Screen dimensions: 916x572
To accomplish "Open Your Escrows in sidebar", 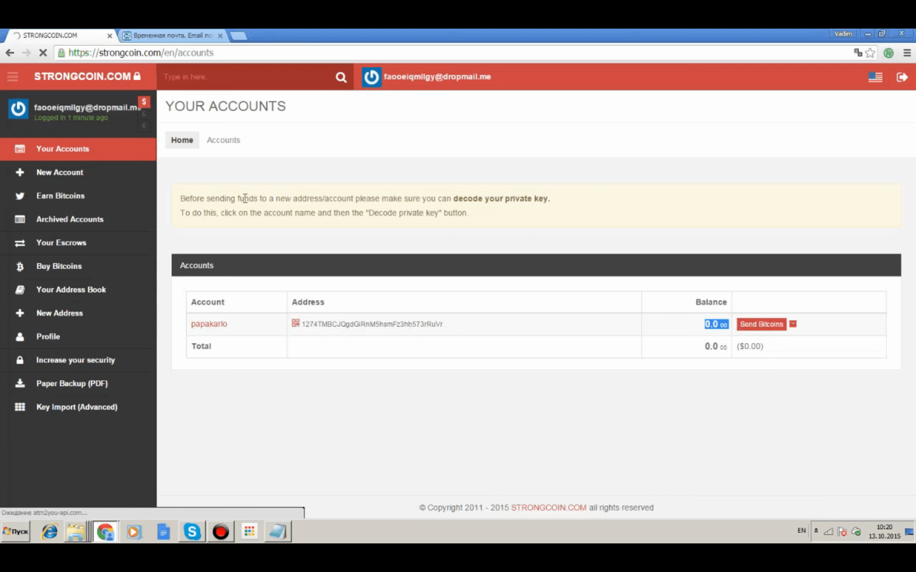I will (78, 243).
